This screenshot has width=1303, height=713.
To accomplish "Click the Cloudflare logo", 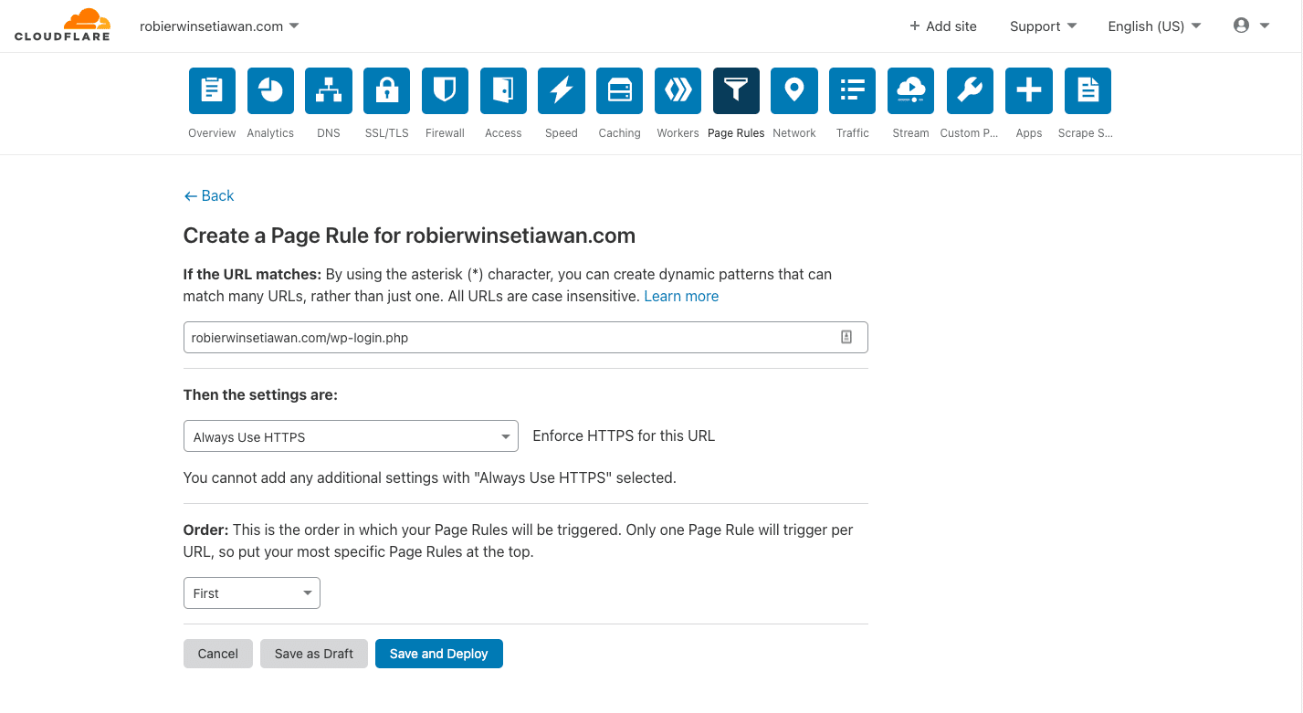I will tap(62, 25).
